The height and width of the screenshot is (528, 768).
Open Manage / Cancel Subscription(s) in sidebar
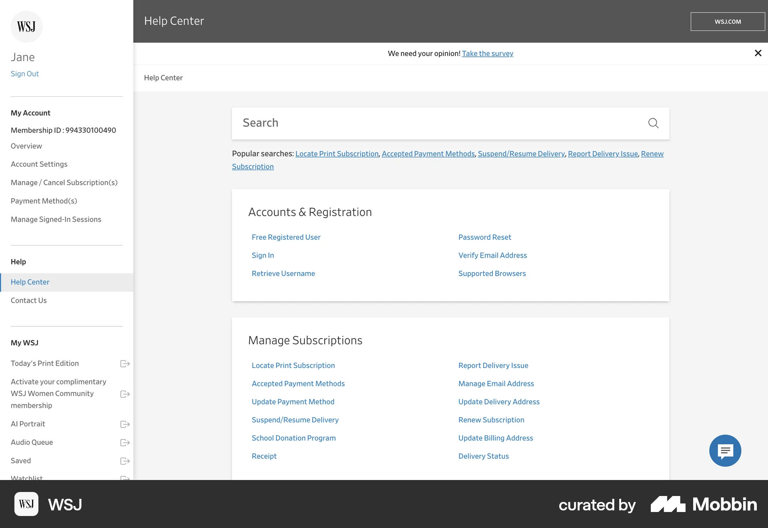click(x=64, y=182)
